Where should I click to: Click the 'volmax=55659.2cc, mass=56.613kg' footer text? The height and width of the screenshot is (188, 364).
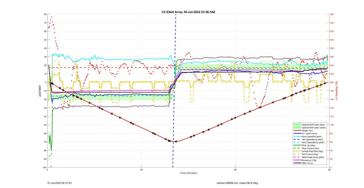[x=237, y=183]
